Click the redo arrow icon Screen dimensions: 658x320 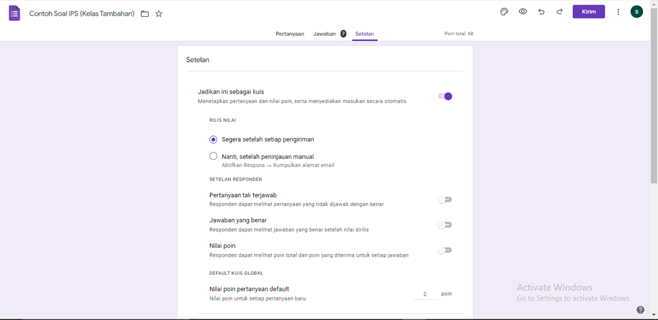[x=559, y=11]
